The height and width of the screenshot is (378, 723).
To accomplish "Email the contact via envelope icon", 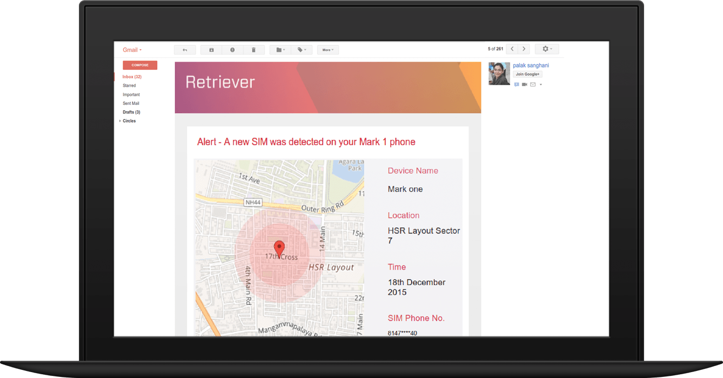I will 533,85.
